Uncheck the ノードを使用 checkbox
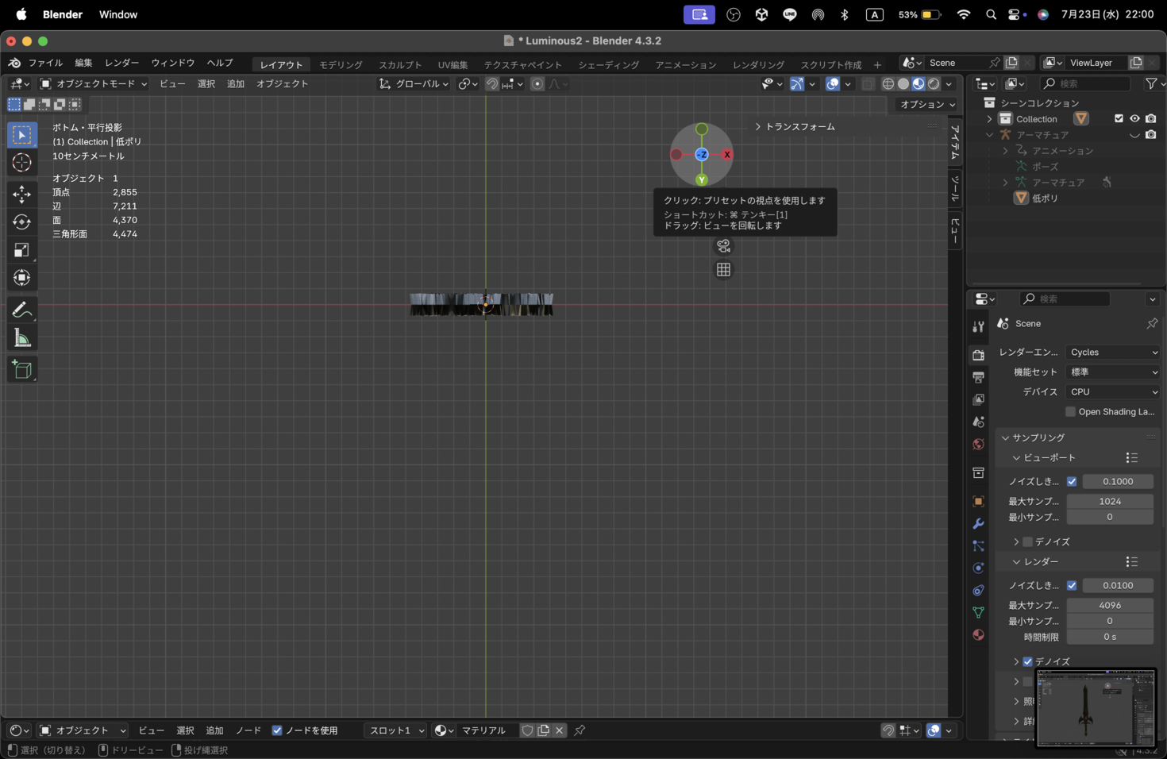 pos(277,730)
